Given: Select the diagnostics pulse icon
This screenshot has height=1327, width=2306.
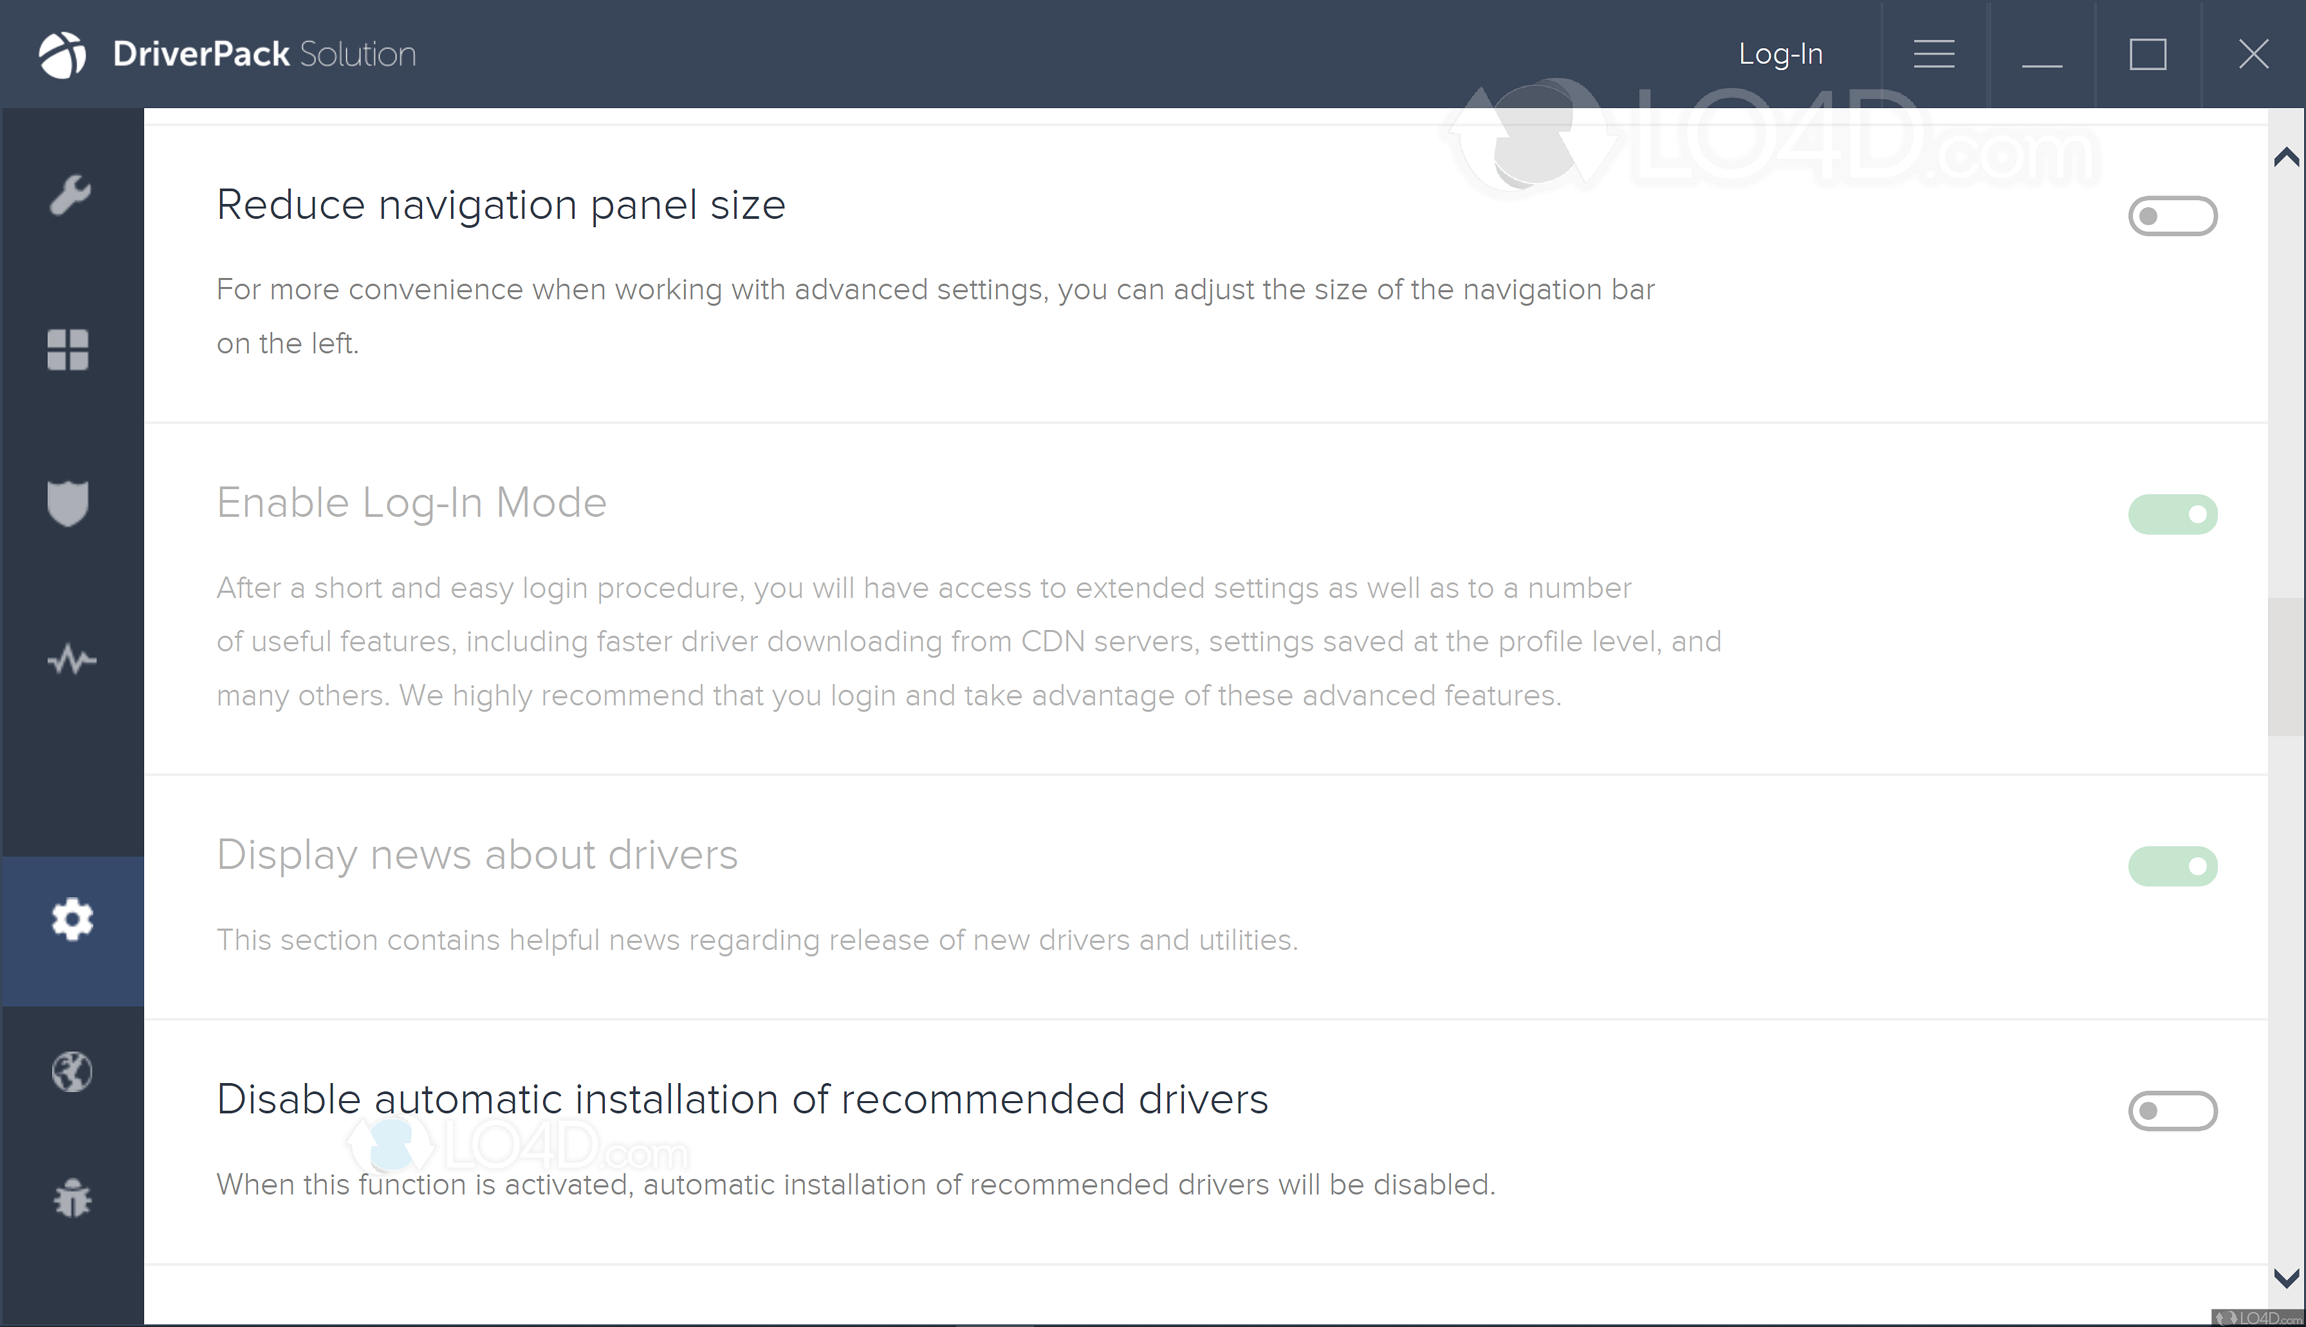Looking at the screenshot, I should coord(71,659).
